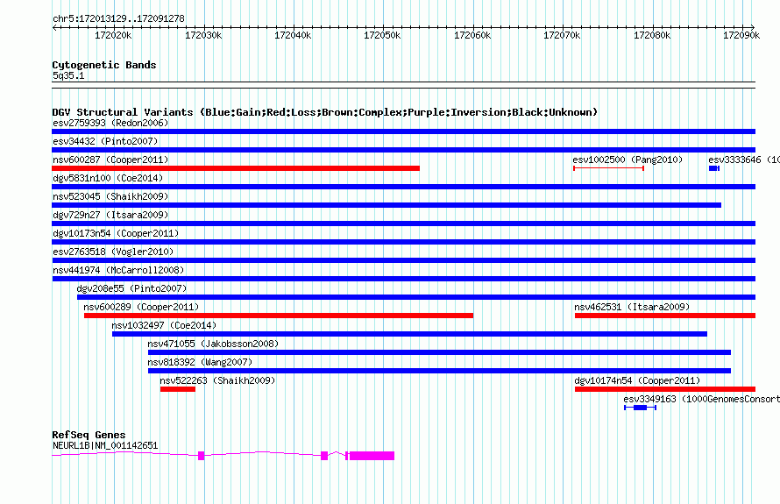Click the 172030k ruler tick label
Viewport: 780px width, 504px height.
click(x=203, y=35)
